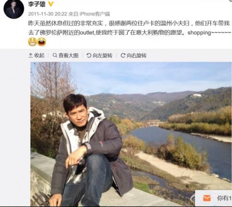Rotate the image left with 向左旋转
Screen dimensions: 232x207
[x=99, y=56]
